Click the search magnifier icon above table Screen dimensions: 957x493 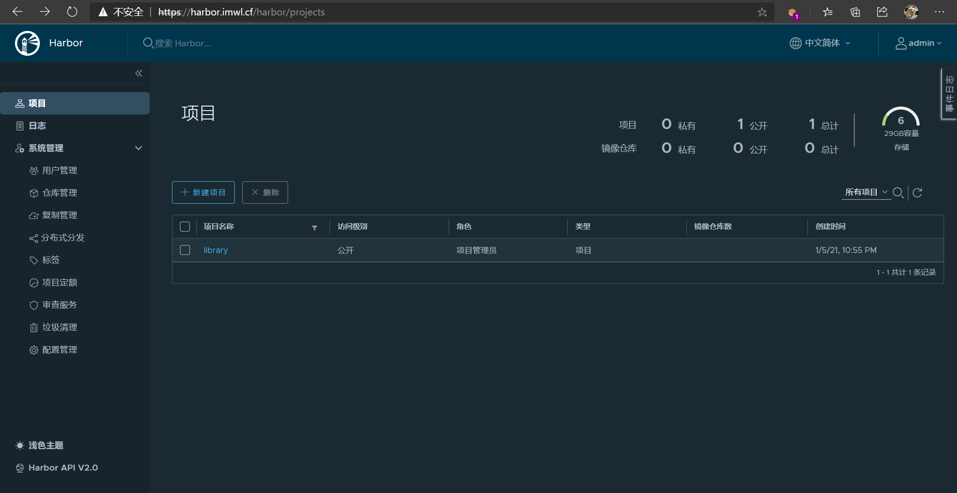(898, 193)
